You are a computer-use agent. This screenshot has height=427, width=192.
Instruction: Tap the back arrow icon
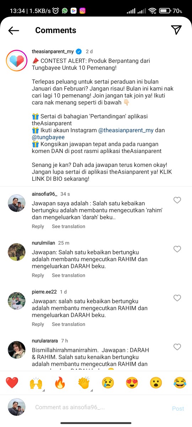point(14,31)
